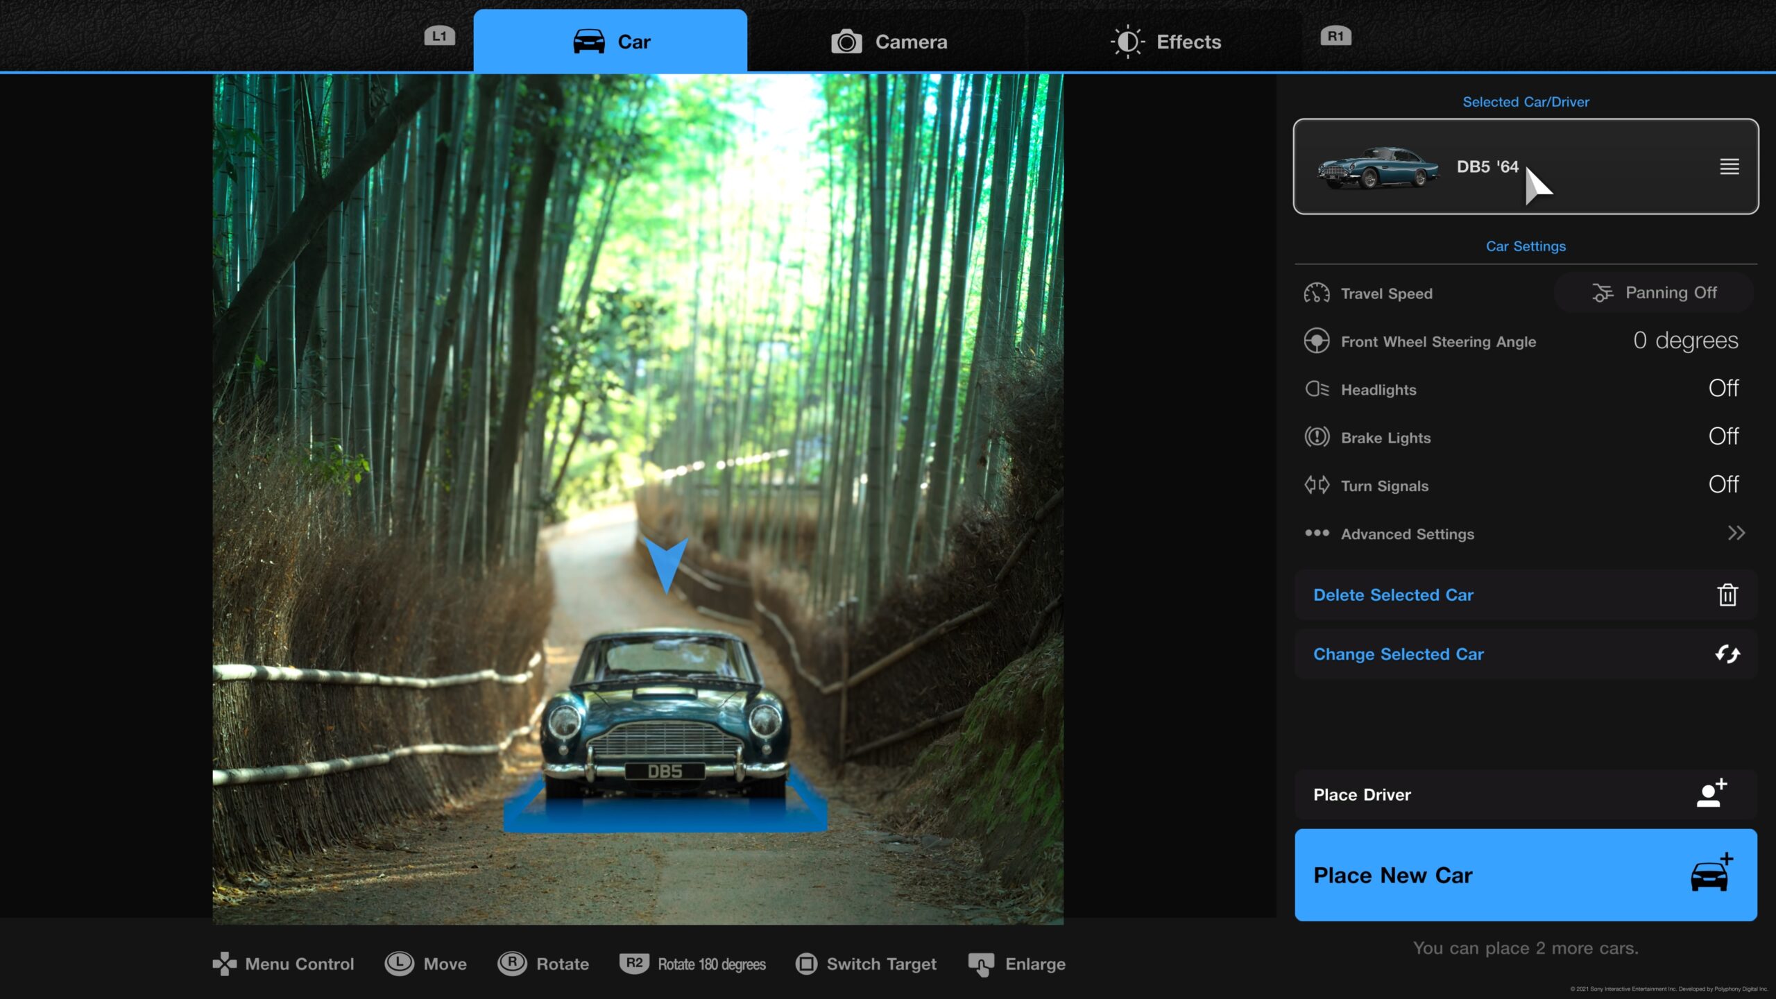Click the Move hint text

(445, 964)
